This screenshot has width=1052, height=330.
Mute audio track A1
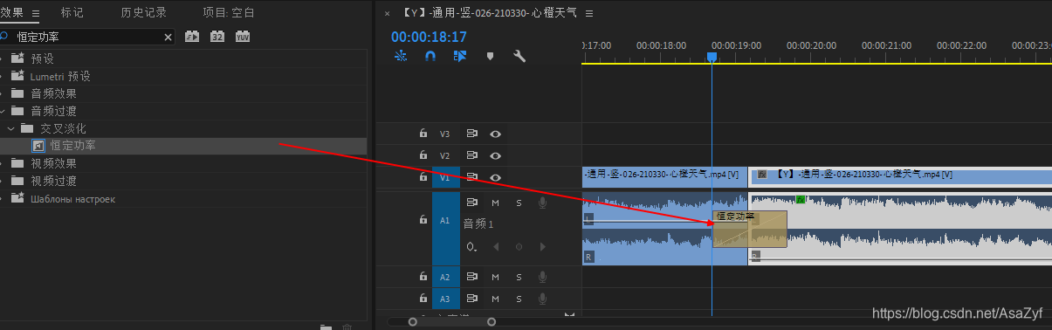coord(495,203)
